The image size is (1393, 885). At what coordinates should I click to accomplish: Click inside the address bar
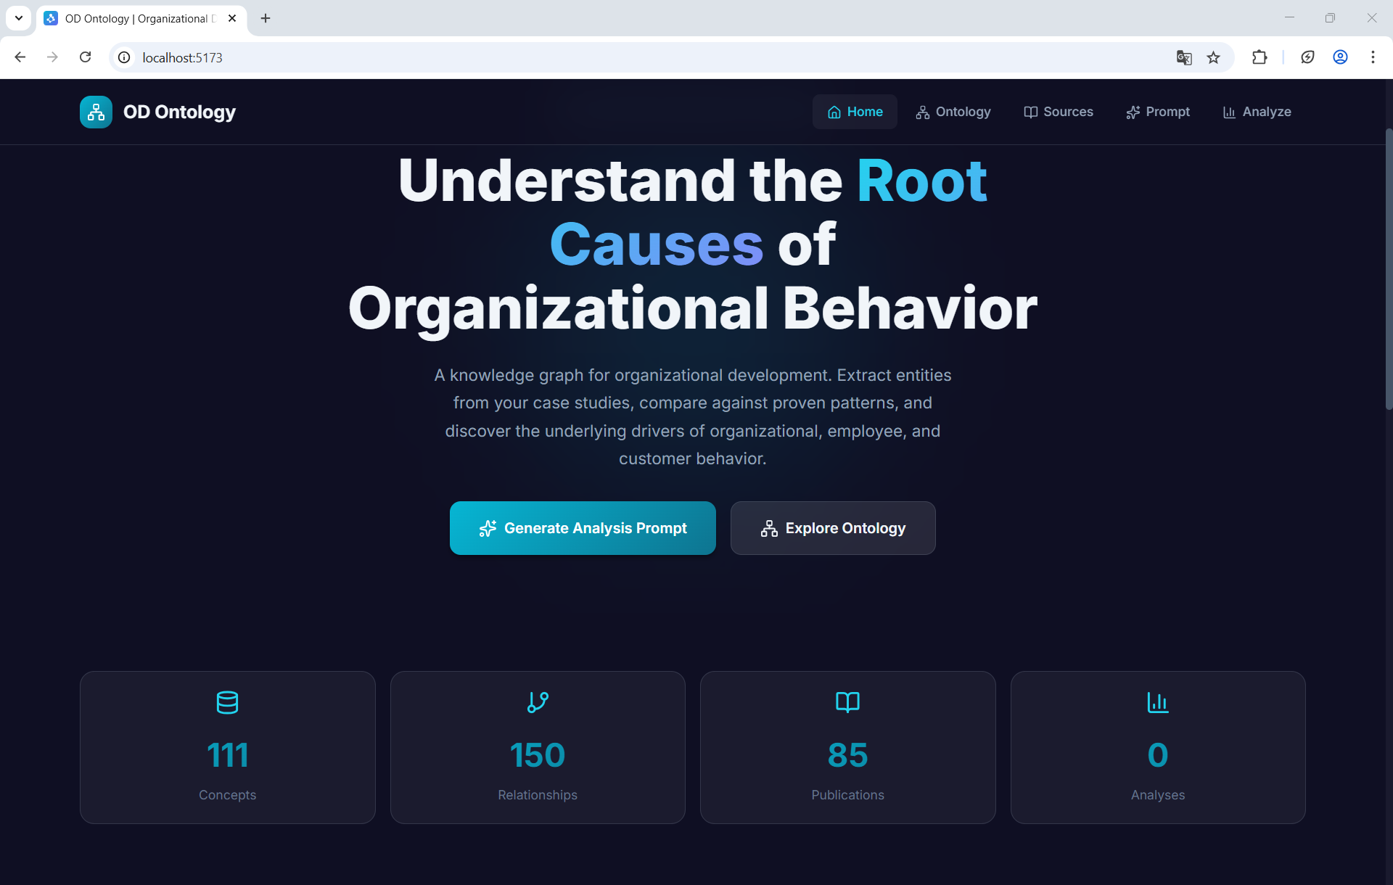[435, 57]
